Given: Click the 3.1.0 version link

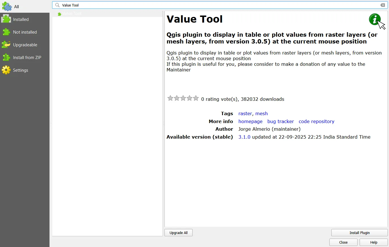Looking at the screenshot, I should pos(244,137).
